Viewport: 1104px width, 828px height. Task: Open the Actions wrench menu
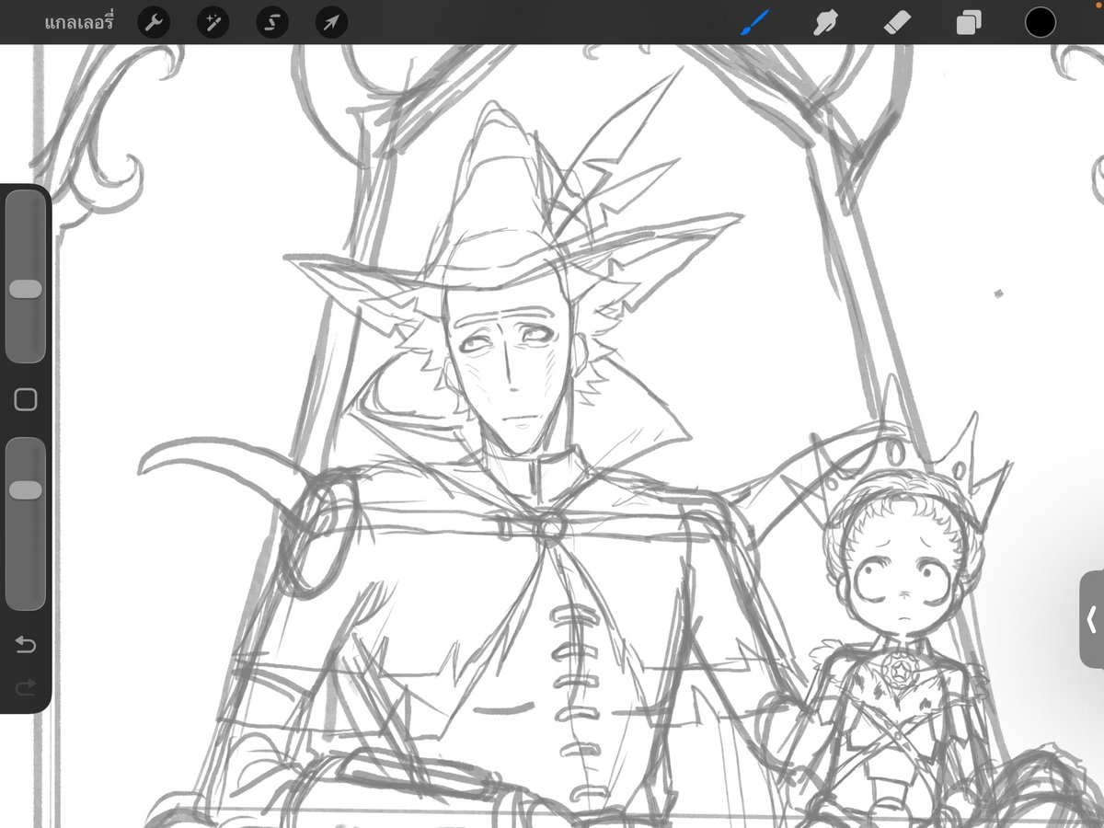pyautogui.click(x=154, y=22)
